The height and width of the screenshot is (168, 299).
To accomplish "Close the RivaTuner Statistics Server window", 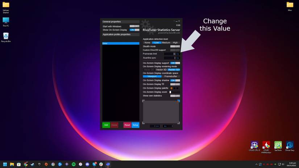I will pos(179,21).
